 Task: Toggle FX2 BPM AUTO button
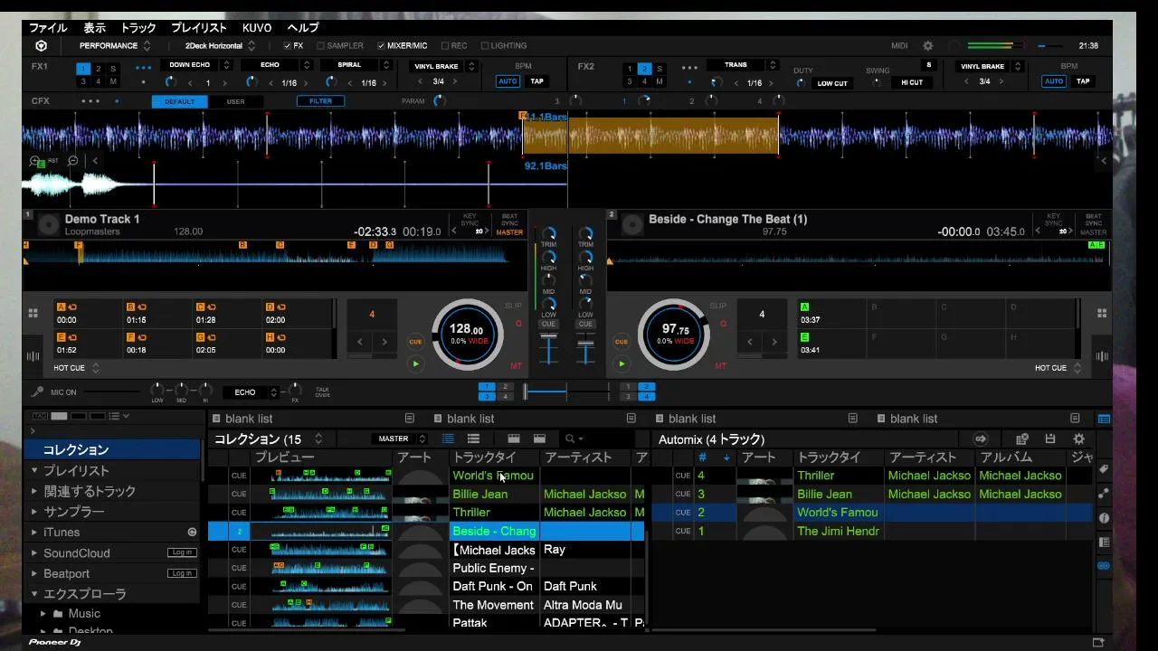(1054, 81)
